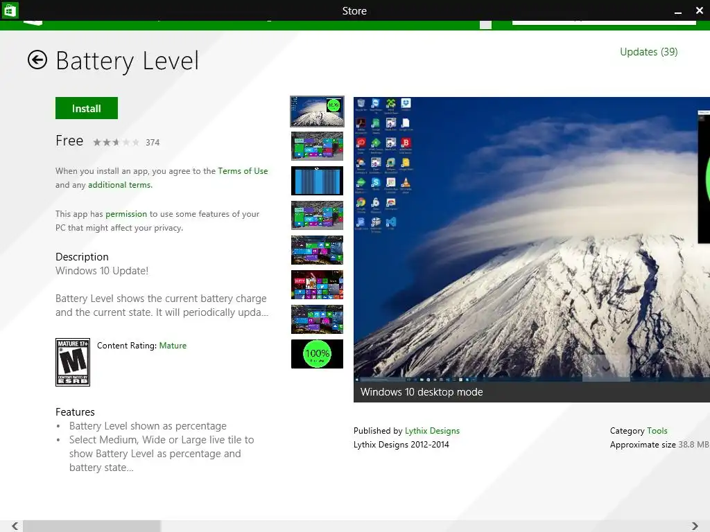This screenshot has height=532, width=710.
Task: Open publisher Lythix Designs link
Action: pyautogui.click(x=432, y=431)
